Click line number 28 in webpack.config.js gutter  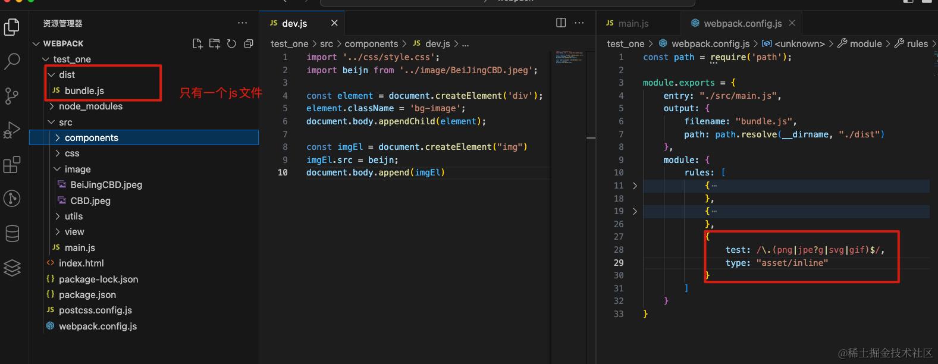coord(619,250)
